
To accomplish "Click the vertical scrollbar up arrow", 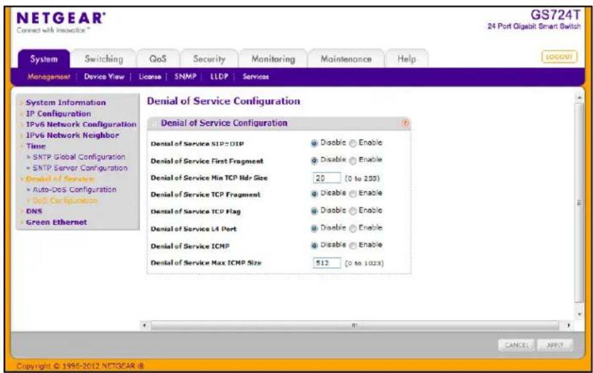I will [x=579, y=98].
